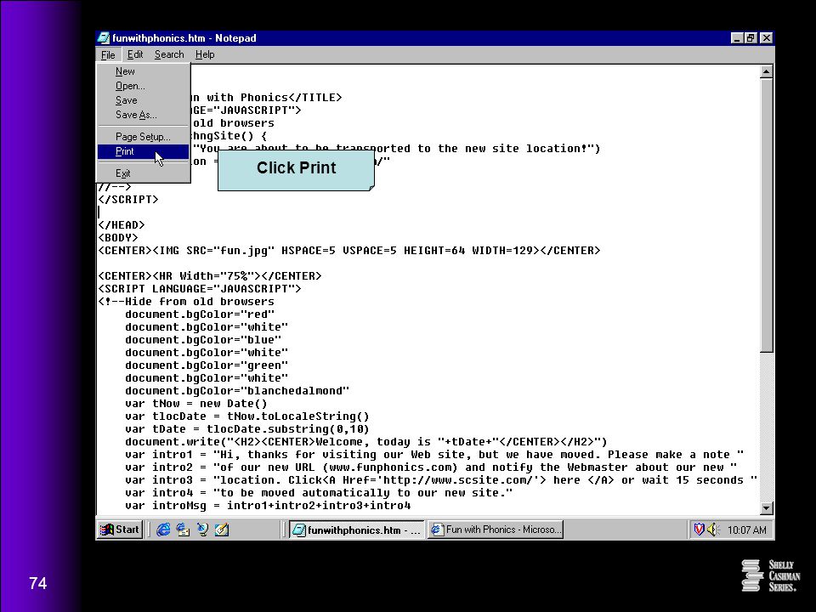The width and height of the screenshot is (816, 612).
Task: Click the line var tNow = new Date()
Action: point(196,404)
